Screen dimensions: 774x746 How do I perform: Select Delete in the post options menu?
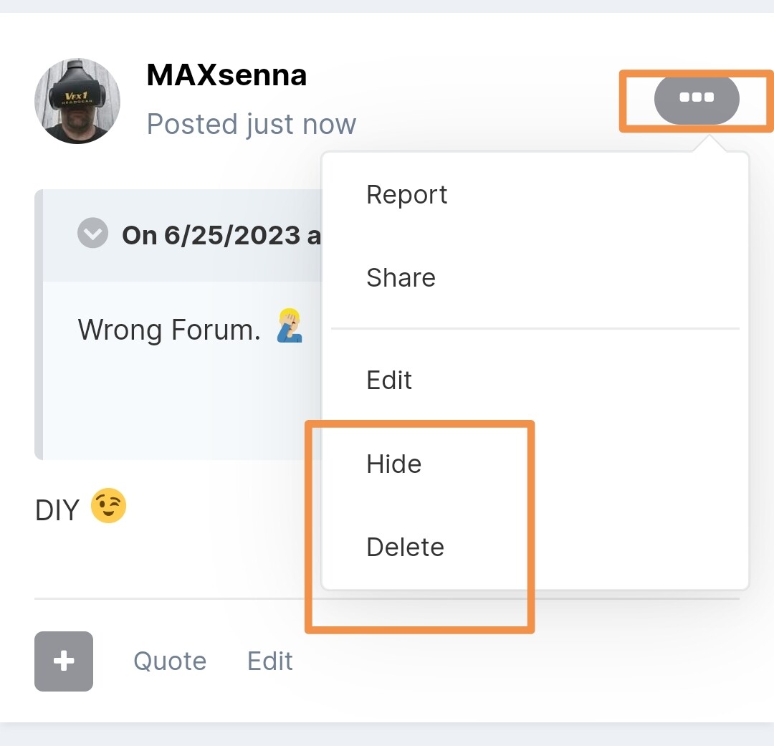click(405, 547)
